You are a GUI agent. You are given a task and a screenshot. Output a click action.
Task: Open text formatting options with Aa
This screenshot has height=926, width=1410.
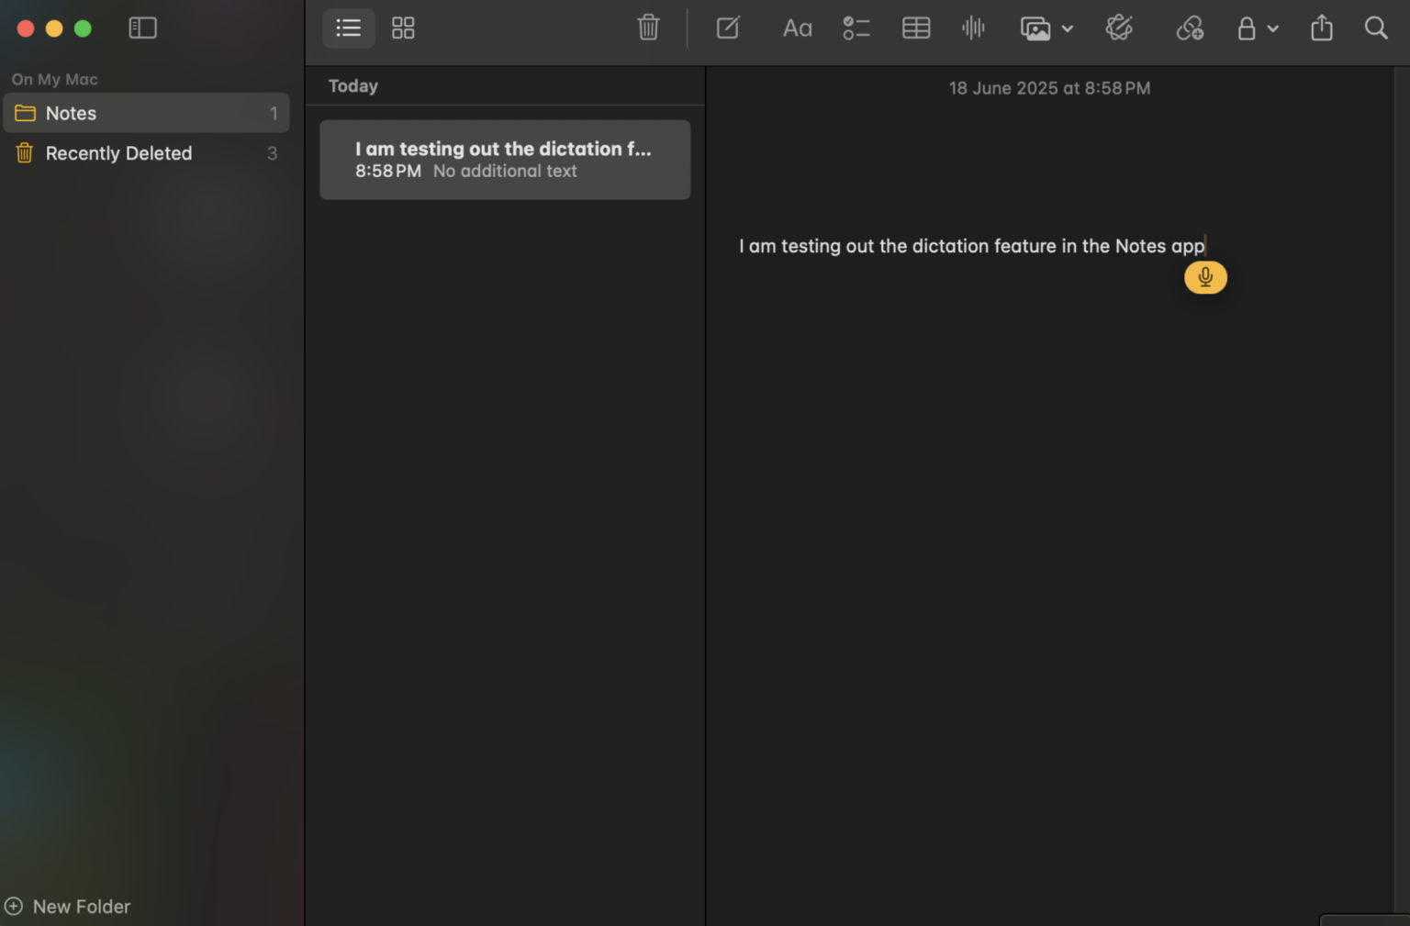pyautogui.click(x=796, y=28)
